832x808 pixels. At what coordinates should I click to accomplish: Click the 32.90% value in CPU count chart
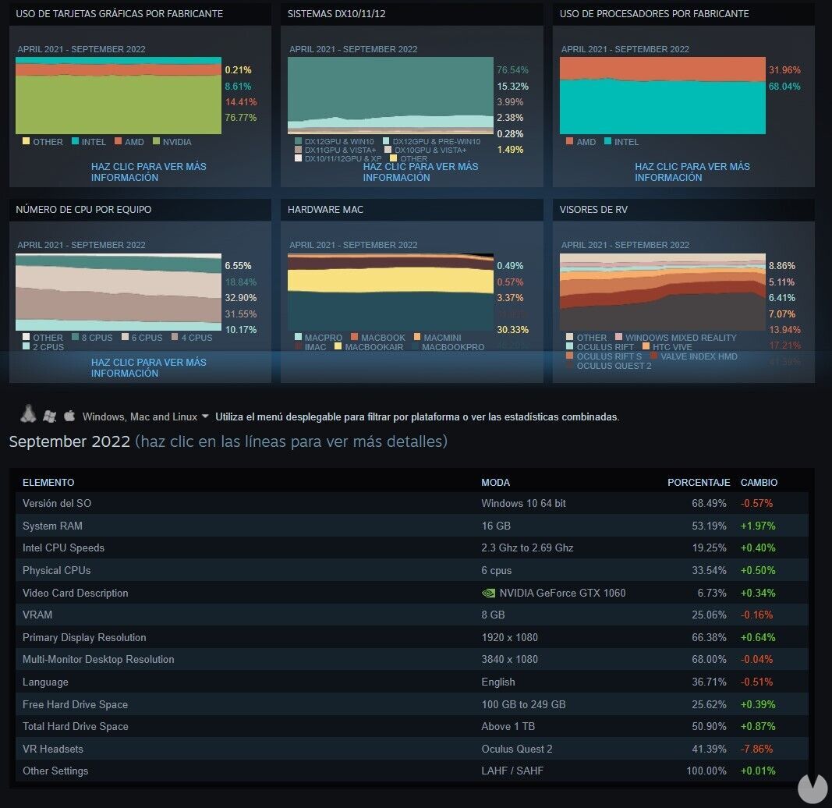click(241, 298)
